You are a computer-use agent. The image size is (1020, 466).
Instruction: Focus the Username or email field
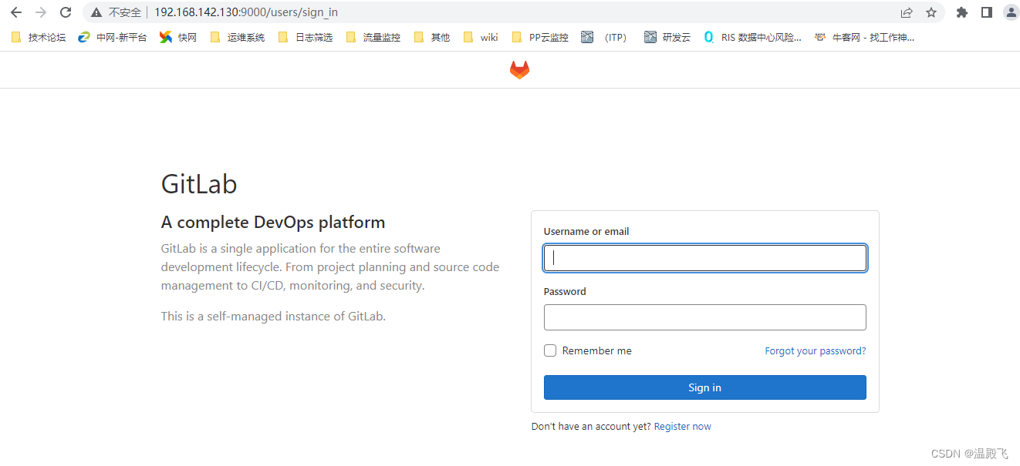[x=705, y=258]
